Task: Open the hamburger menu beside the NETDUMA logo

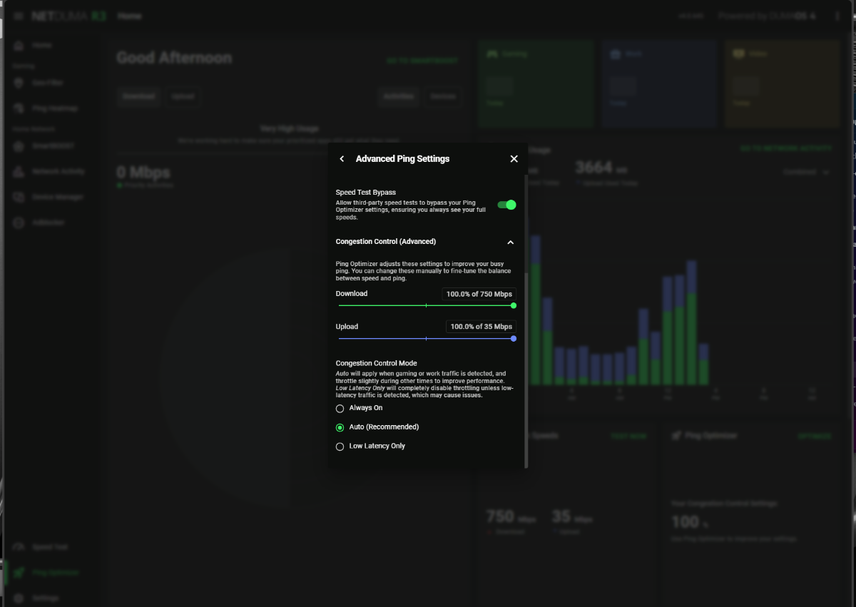Action: [19, 16]
